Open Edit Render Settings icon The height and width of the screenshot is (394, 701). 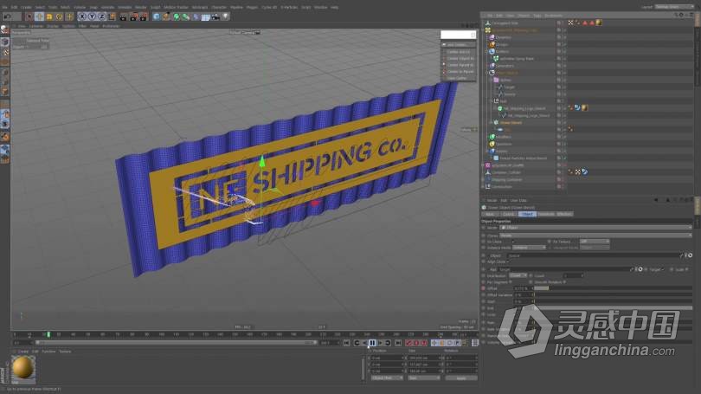(x=143, y=16)
